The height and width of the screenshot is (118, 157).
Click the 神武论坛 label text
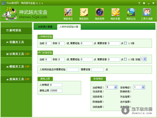[131, 19]
